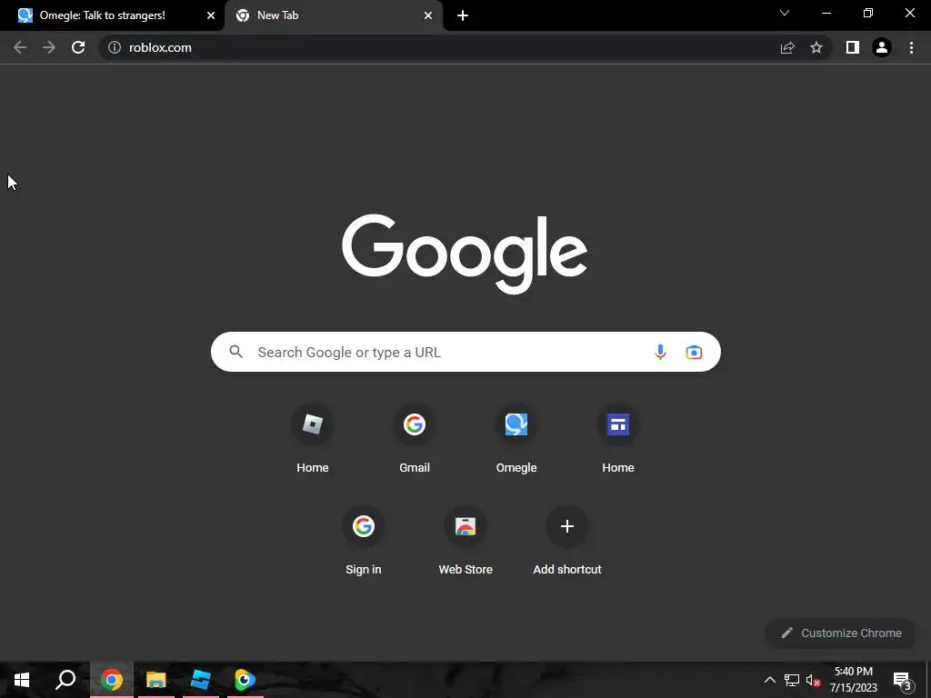Open the network status tray icon

(x=792, y=680)
